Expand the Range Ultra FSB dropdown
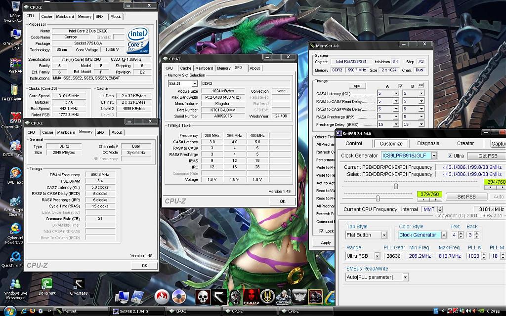 (x=377, y=256)
